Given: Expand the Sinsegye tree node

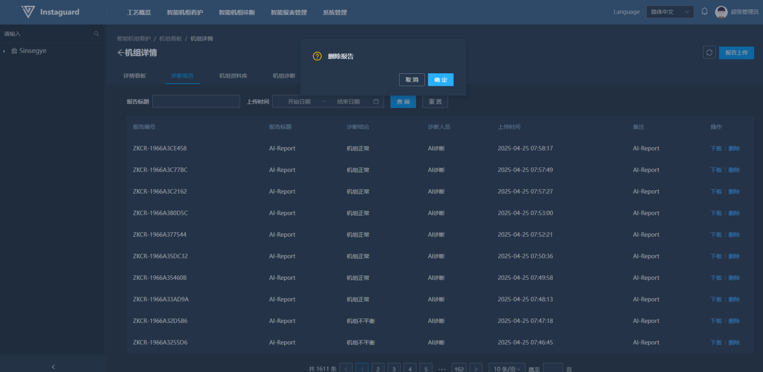Looking at the screenshot, I should 4,51.
